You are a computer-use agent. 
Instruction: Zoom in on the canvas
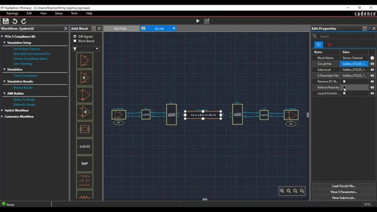pyautogui.click(x=282, y=191)
